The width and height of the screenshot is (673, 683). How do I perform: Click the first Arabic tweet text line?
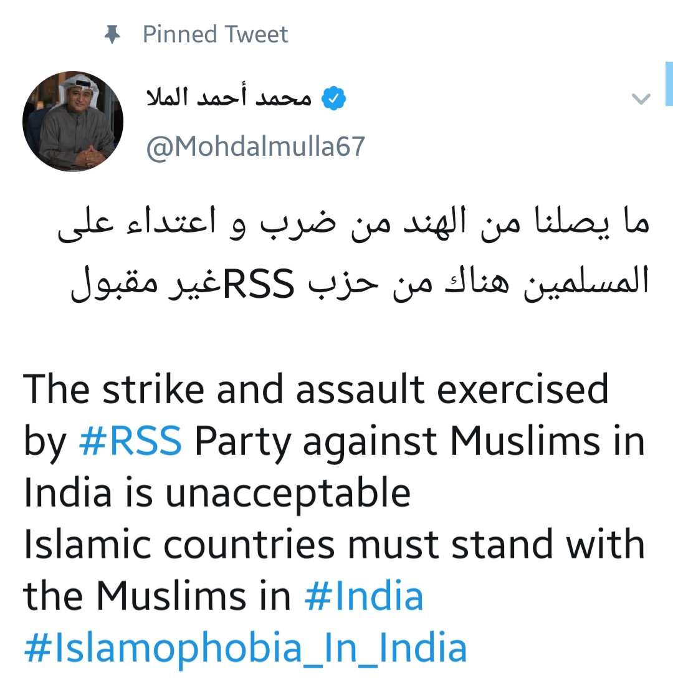point(353,223)
